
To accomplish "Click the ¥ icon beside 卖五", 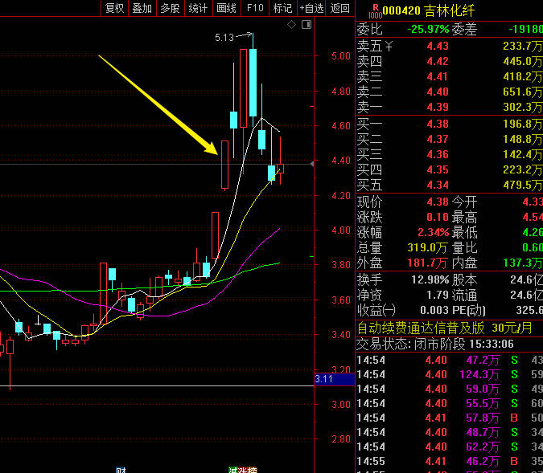I will 389,46.
